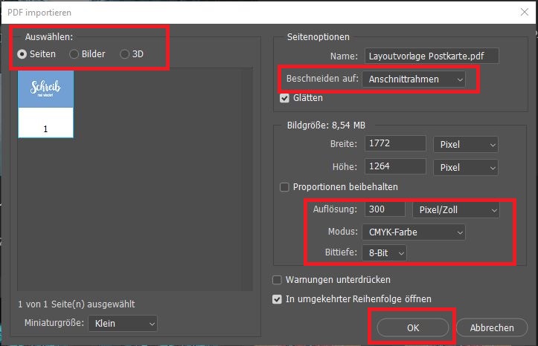Open the Breite unit dropdown
Image resolution: width=538 pixels, height=346 pixels.
[x=466, y=145]
